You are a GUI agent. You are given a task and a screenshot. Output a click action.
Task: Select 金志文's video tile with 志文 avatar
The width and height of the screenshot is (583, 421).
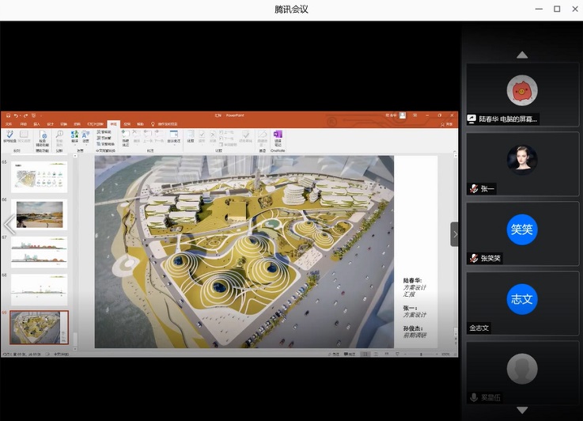522,299
